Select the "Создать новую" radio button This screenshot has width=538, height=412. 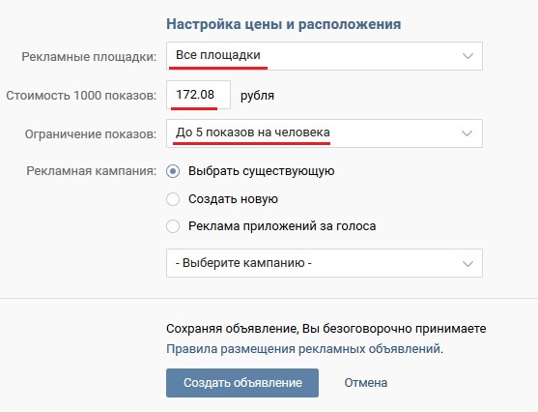click(x=173, y=199)
